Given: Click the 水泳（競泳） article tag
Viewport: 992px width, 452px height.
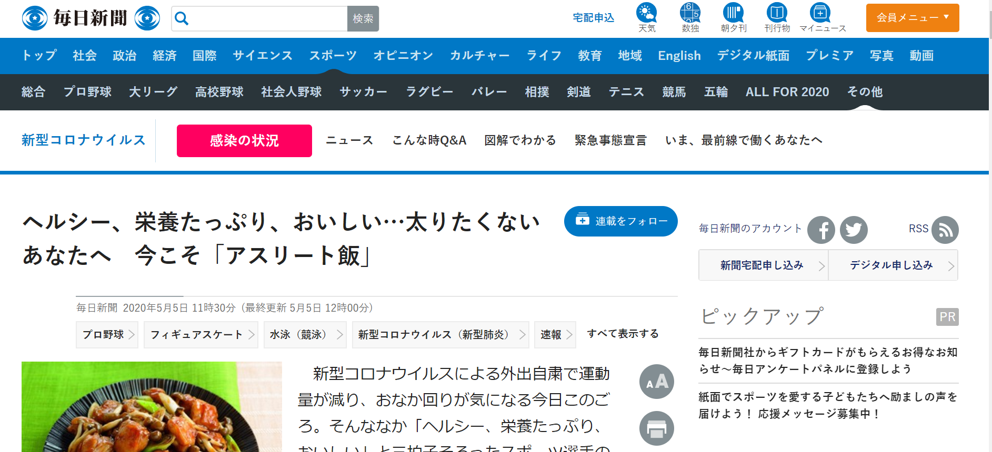Looking at the screenshot, I should (x=305, y=335).
